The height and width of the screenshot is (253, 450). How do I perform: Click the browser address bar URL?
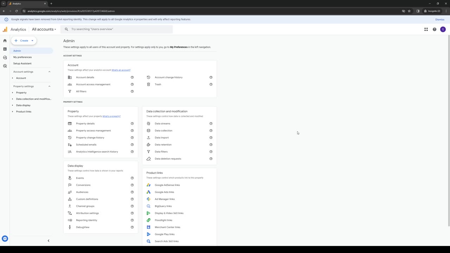71,11
